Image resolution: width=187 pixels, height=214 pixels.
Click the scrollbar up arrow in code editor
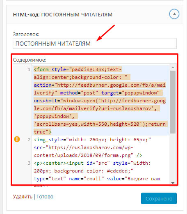[173, 67]
